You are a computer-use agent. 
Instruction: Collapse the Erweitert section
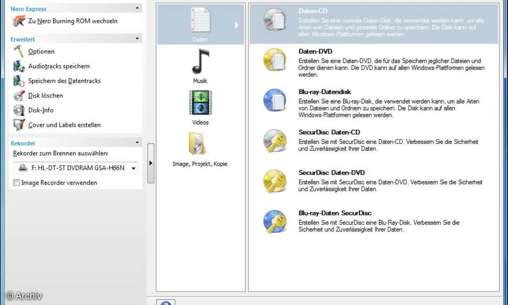pyautogui.click(x=137, y=39)
